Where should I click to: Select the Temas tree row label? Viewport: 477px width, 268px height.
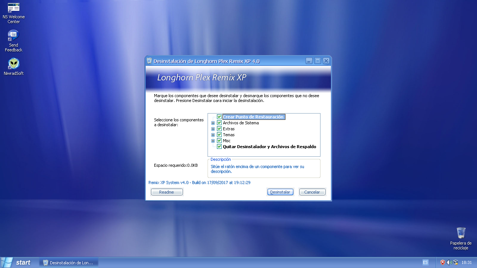pos(229,135)
